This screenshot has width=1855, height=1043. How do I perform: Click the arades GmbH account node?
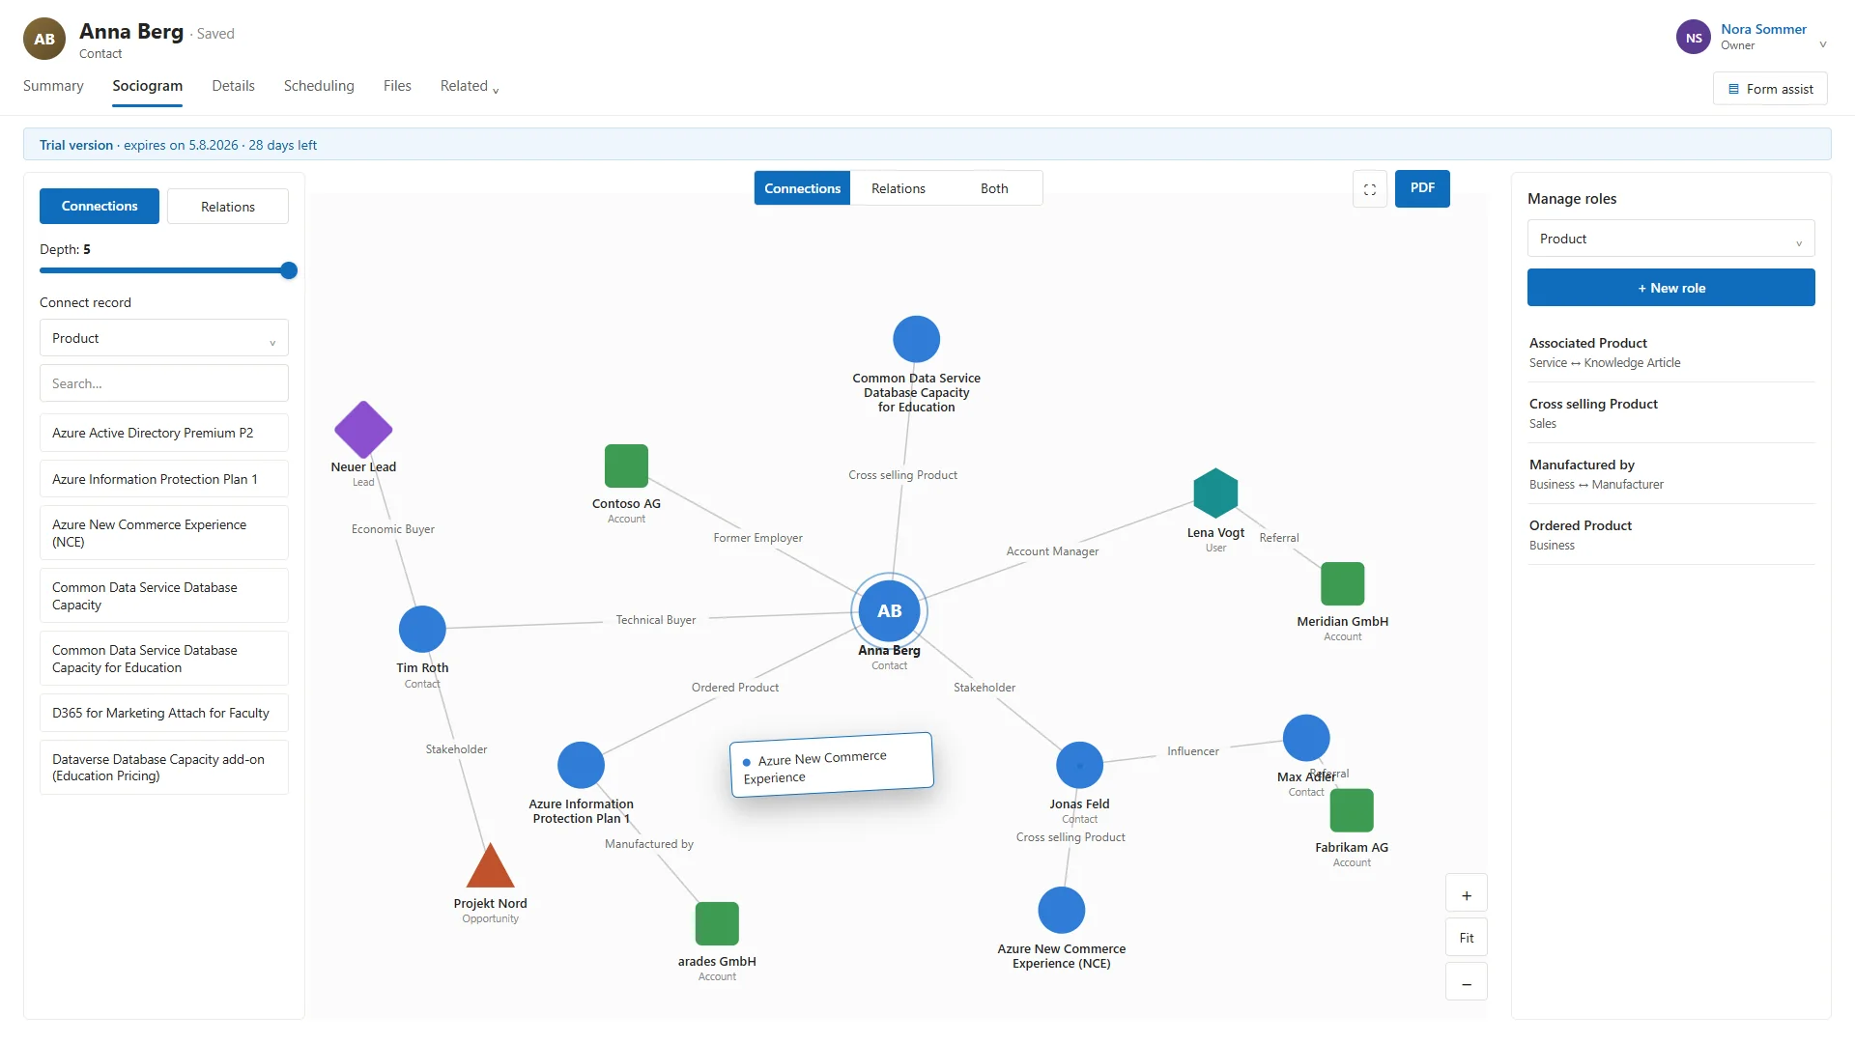(717, 923)
